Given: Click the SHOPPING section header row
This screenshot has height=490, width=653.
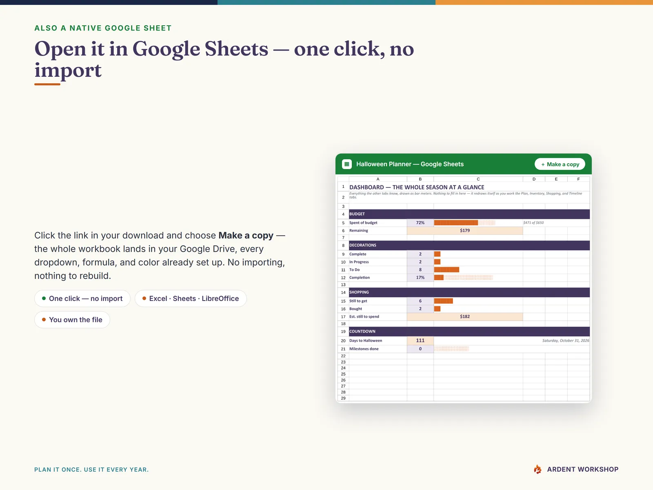Looking at the screenshot, I should coord(469,292).
